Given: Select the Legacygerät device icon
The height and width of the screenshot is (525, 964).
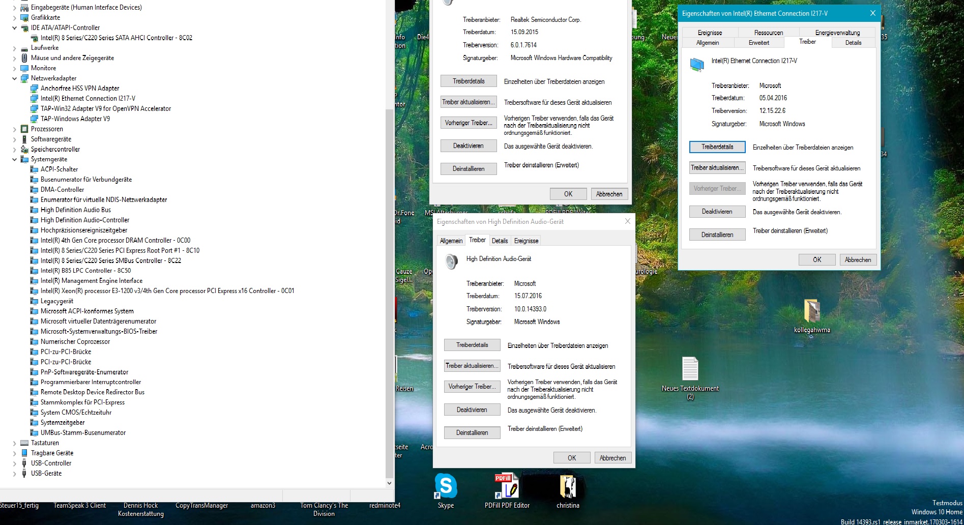Looking at the screenshot, I should pos(35,301).
